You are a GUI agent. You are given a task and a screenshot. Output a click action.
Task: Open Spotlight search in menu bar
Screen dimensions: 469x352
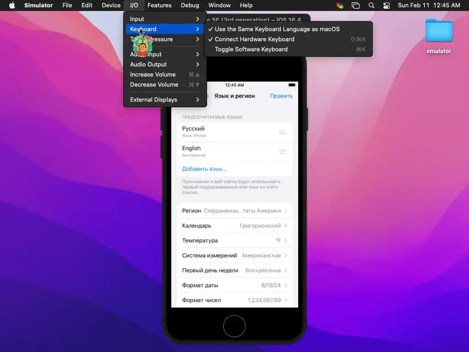(x=371, y=5)
